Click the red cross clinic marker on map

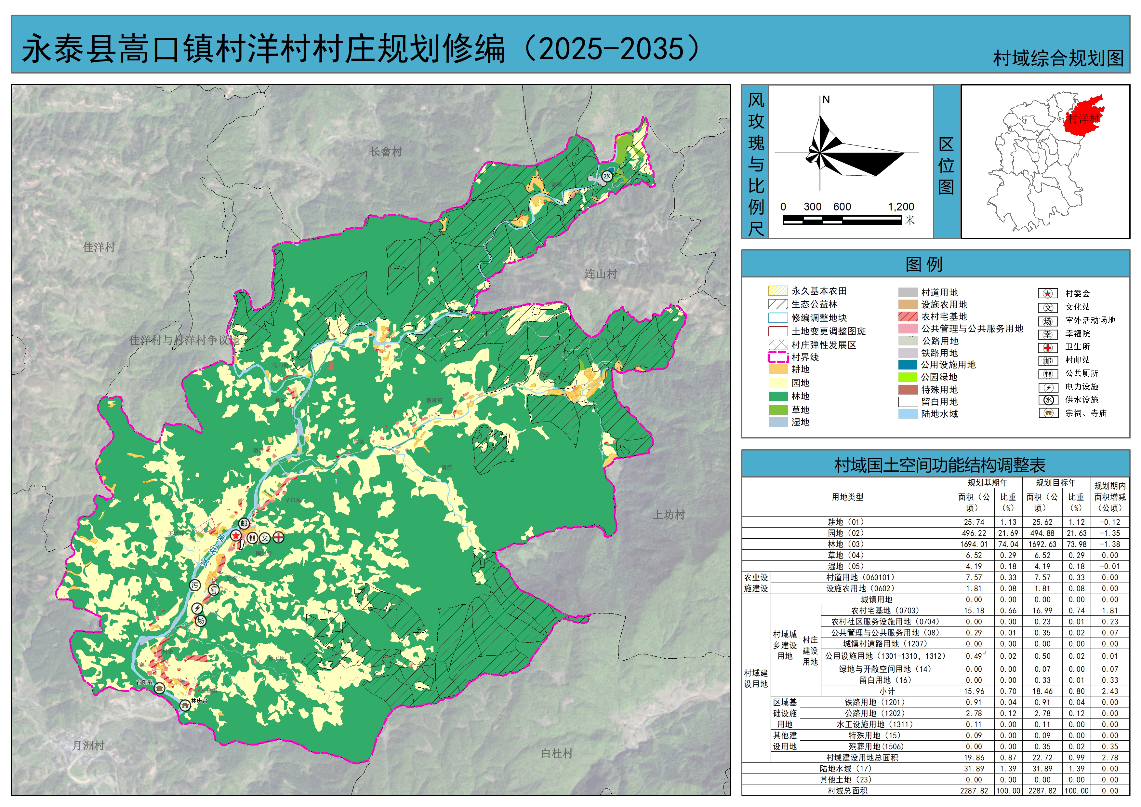(x=279, y=537)
